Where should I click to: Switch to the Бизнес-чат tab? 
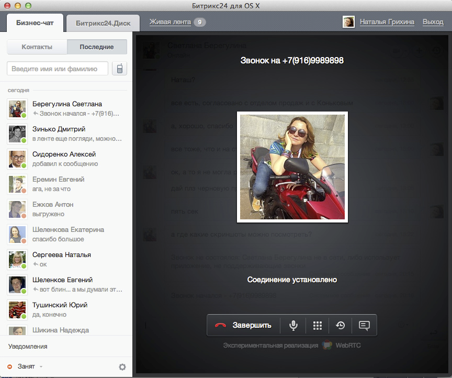(35, 23)
